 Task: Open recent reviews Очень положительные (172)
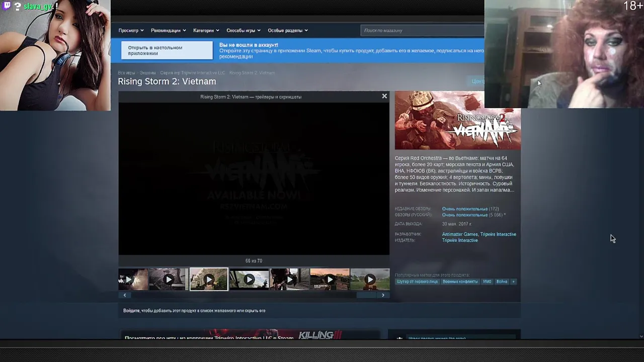pyautogui.click(x=470, y=209)
